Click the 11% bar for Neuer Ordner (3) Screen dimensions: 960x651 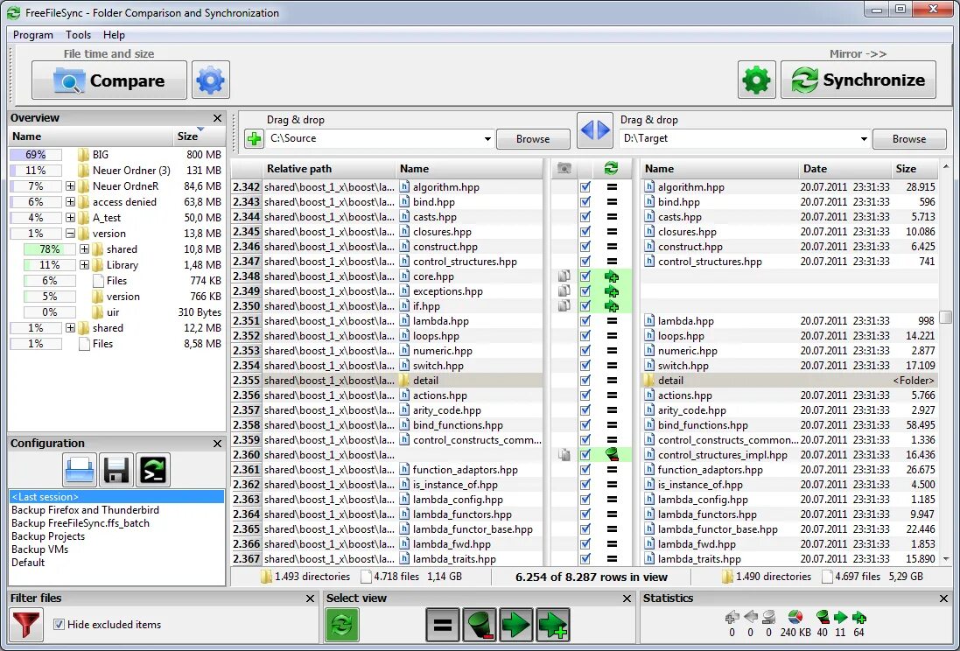(36, 171)
